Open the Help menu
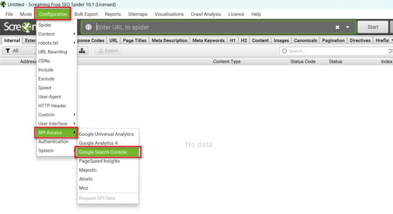Screen dimensions: 393x214 coord(256,14)
